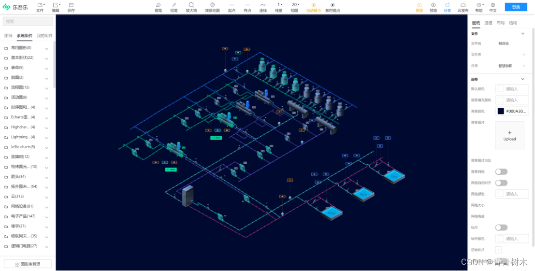
Task: Click the 登录 login button
Action: [x=516, y=7]
